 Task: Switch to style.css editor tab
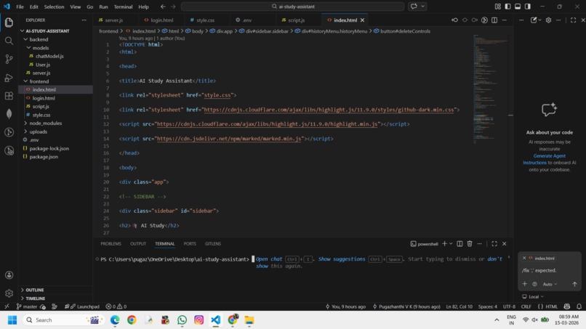(205, 20)
